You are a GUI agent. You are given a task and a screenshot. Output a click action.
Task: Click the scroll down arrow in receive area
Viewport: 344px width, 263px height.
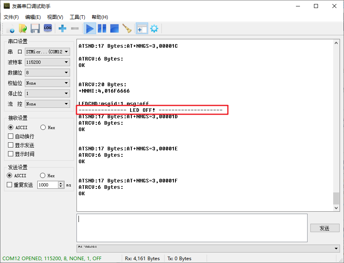point(336,208)
